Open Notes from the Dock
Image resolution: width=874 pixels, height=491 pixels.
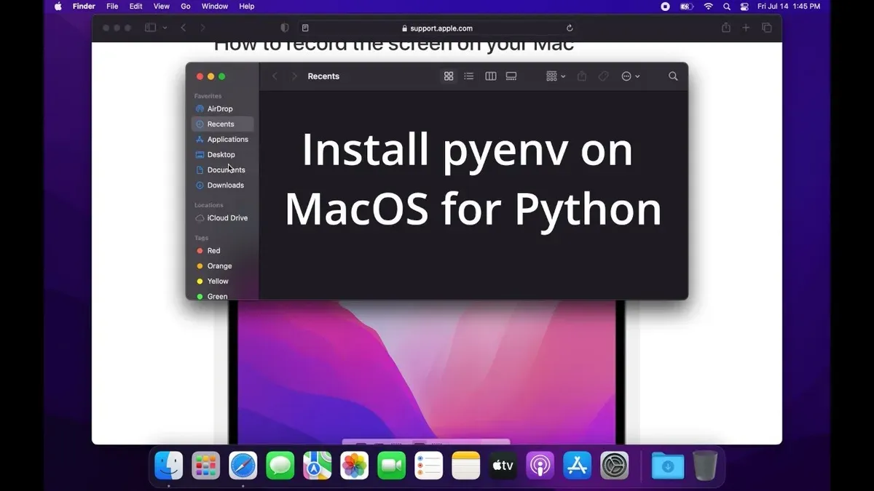466,466
